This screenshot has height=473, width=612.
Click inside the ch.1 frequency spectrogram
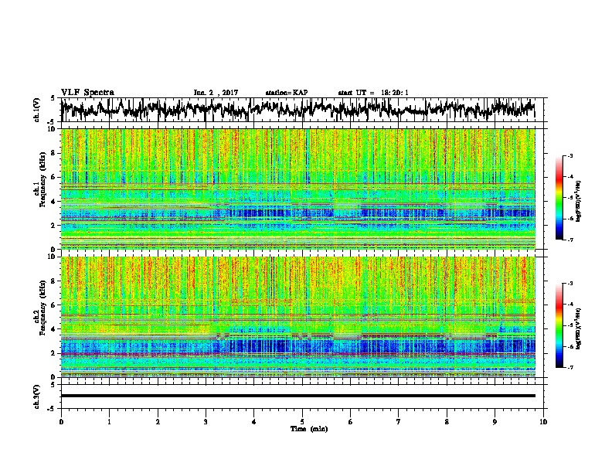(x=297, y=189)
